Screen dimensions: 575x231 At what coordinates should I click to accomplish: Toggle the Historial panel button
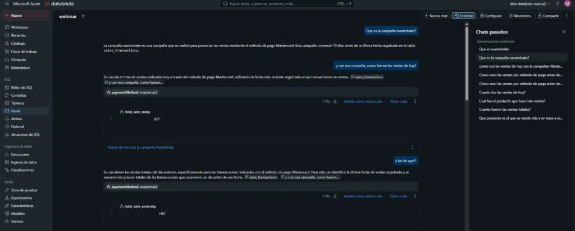463,16
